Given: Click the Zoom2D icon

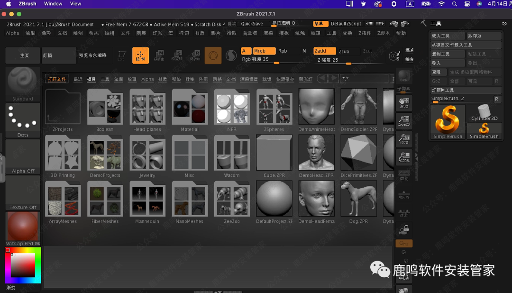Looking at the screenshot, I should coord(404,122).
